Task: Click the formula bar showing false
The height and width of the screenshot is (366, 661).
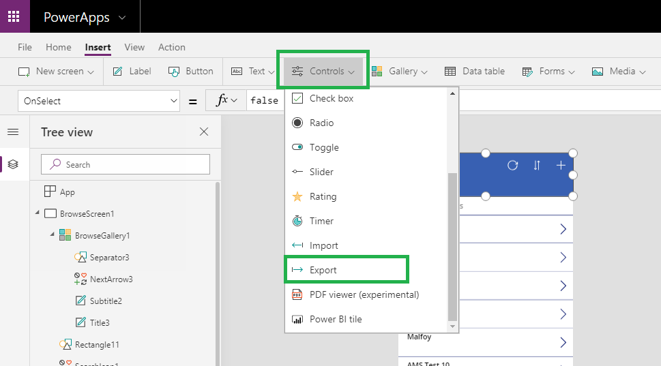Action: point(265,101)
